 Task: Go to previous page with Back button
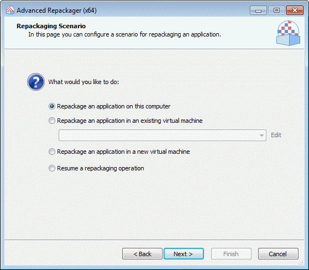click(x=142, y=254)
